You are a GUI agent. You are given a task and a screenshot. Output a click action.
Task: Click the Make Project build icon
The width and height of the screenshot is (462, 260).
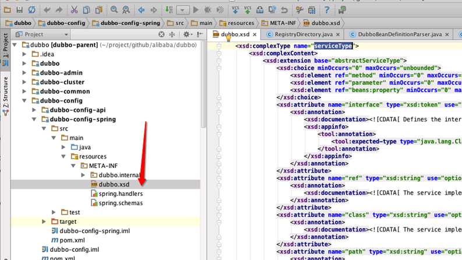pos(168,10)
